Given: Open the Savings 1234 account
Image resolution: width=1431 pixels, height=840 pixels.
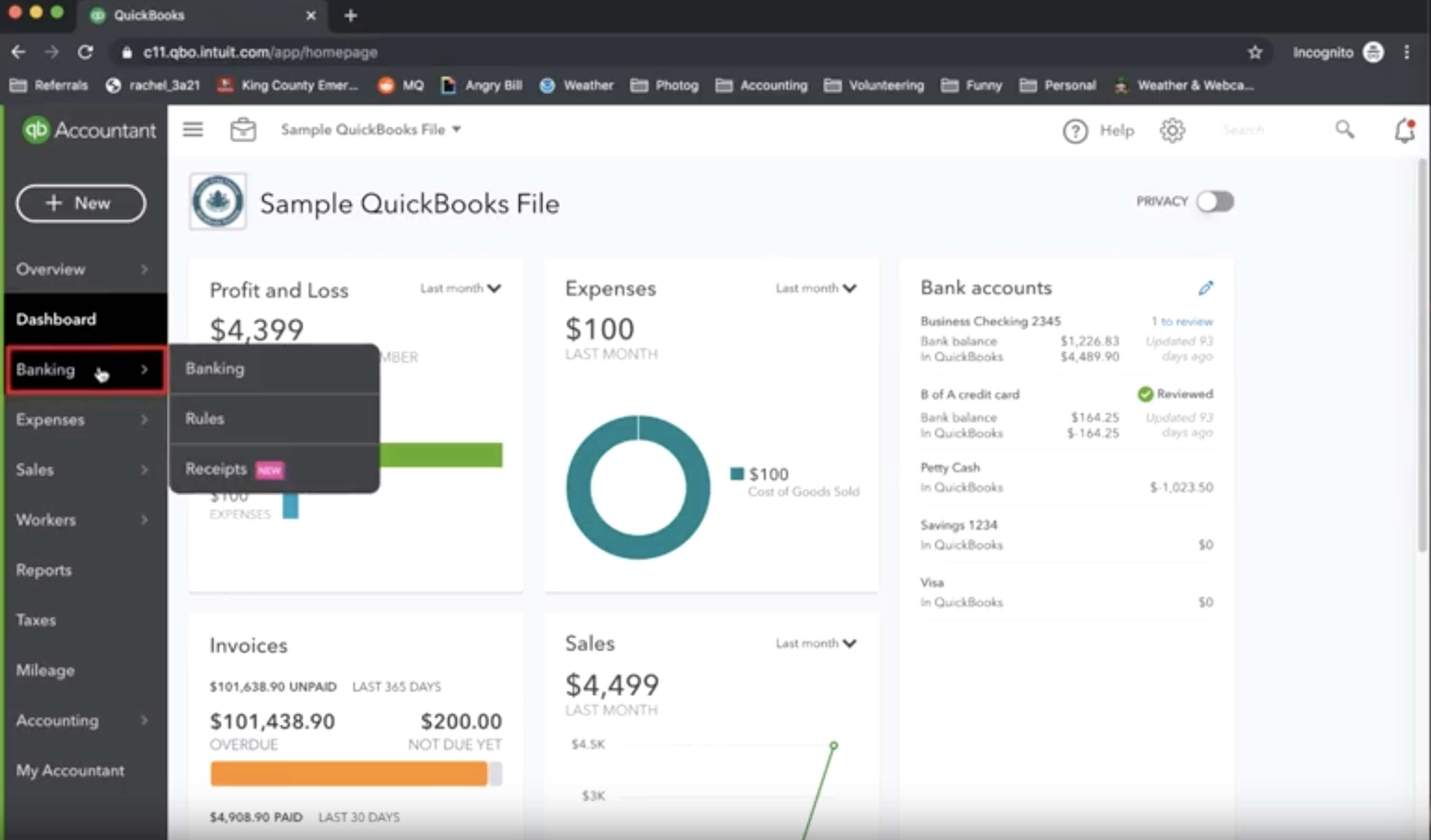Looking at the screenshot, I should pos(959,525).
